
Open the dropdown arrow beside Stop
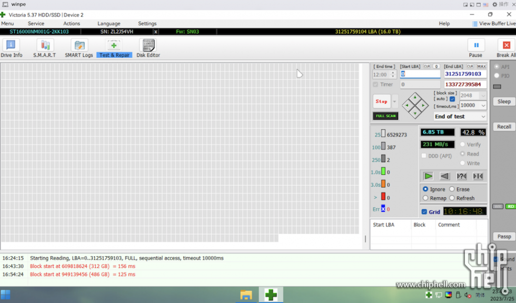[x=394, y=102]
